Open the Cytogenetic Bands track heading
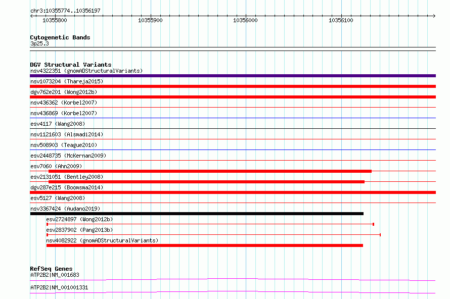This screenshot has width=450, height=299. click(60, 37)
